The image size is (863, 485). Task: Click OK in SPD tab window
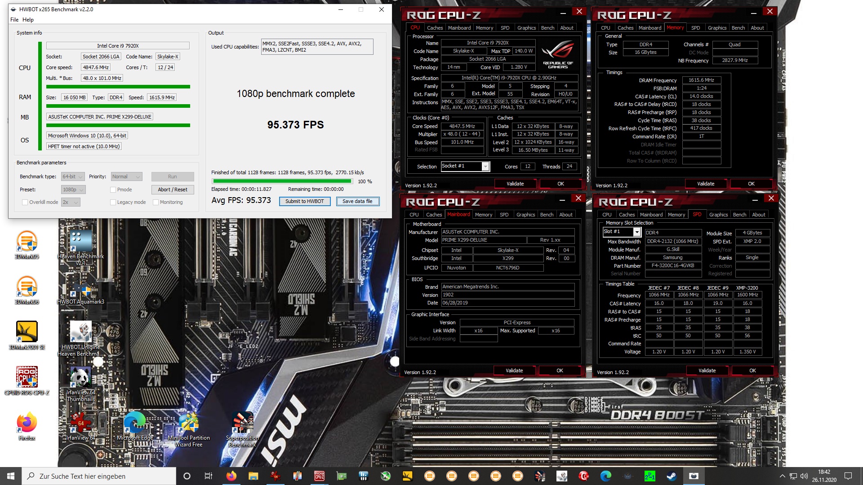[x=752, y=370]
